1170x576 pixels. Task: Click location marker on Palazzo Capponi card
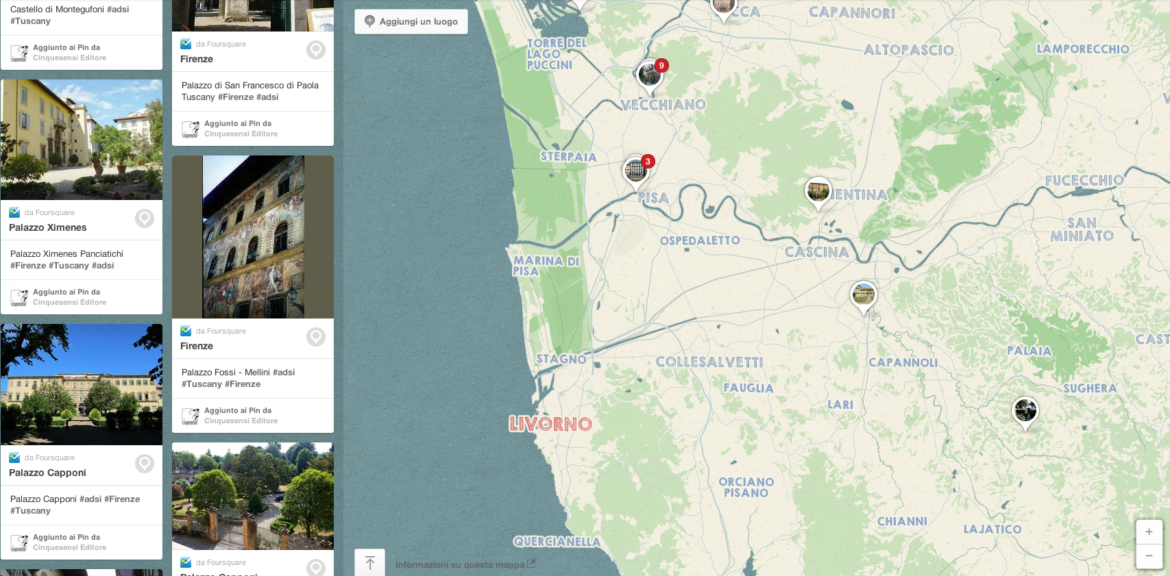click(145, 464)
